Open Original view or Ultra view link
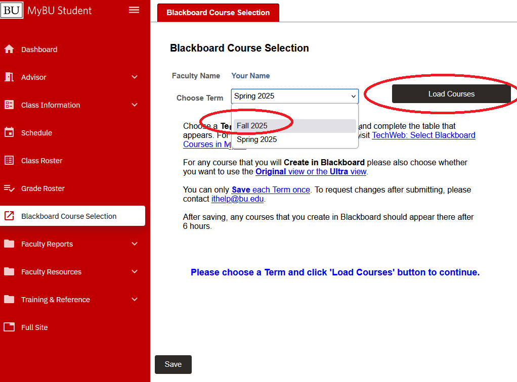 click(x=311, y=172)
